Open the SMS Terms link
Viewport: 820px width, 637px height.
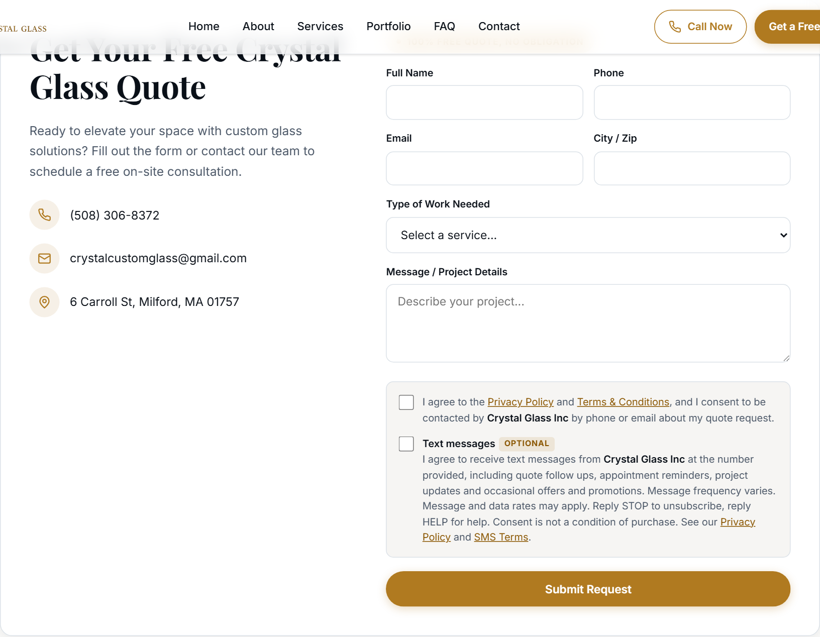501,537
